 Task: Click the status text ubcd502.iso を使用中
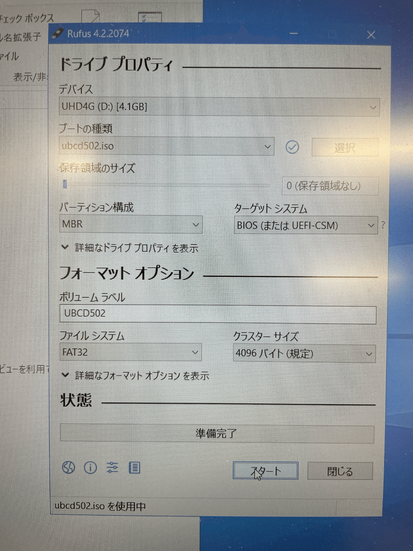coord(100,506)
